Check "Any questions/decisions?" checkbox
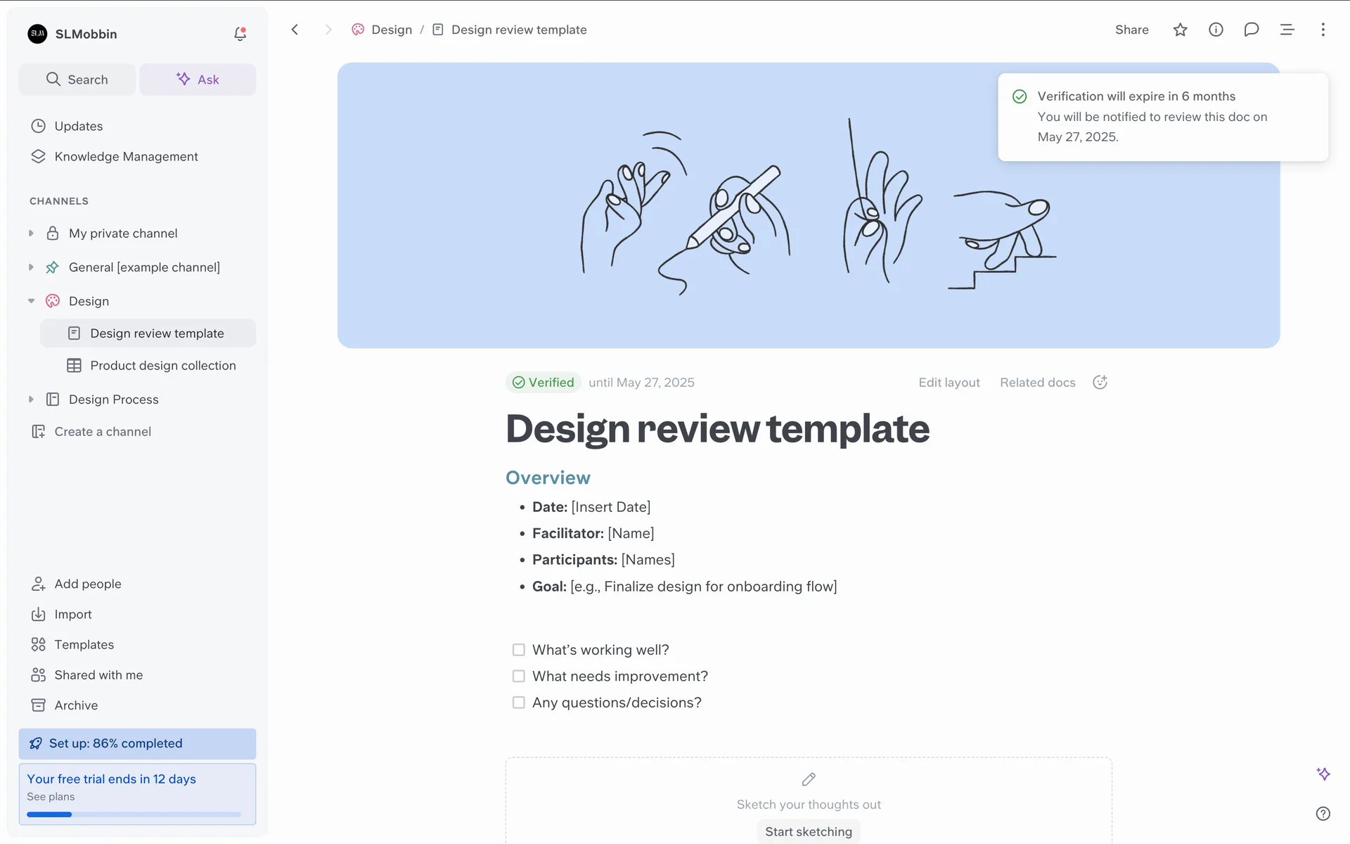1350x844 pixels. pyautogui.click(x=519, y=703)
